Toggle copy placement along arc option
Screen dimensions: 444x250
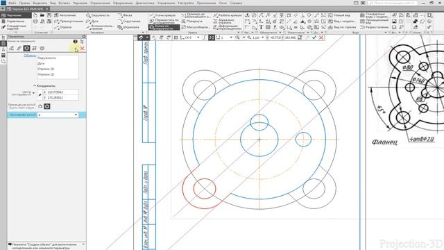[40, 106]
